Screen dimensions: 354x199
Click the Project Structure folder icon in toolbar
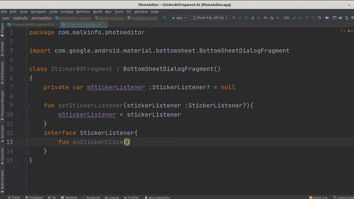point(327,18)
